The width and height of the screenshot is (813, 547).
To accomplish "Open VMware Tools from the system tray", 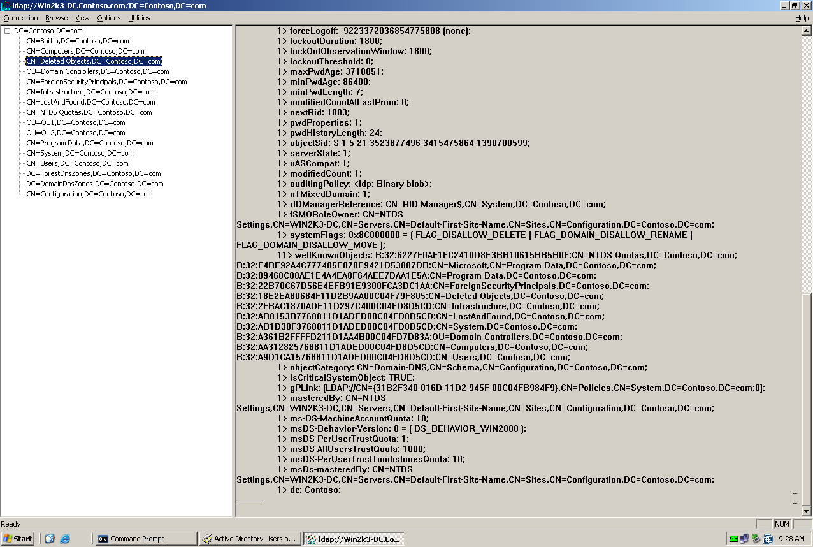I will click(768, 538).
